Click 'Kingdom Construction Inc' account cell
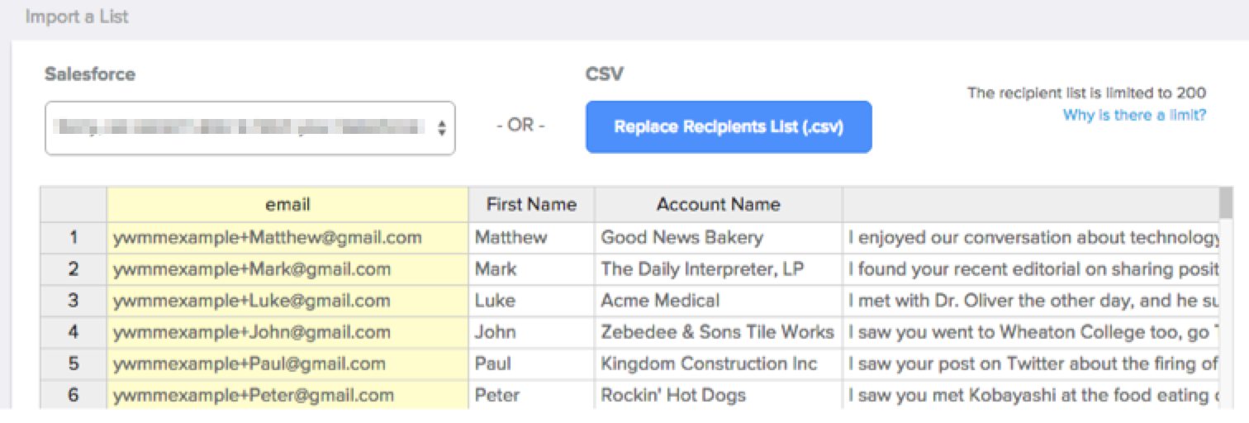Viewport: 1249px width, 423px height. pyautogui.click(x=718, y=364)
